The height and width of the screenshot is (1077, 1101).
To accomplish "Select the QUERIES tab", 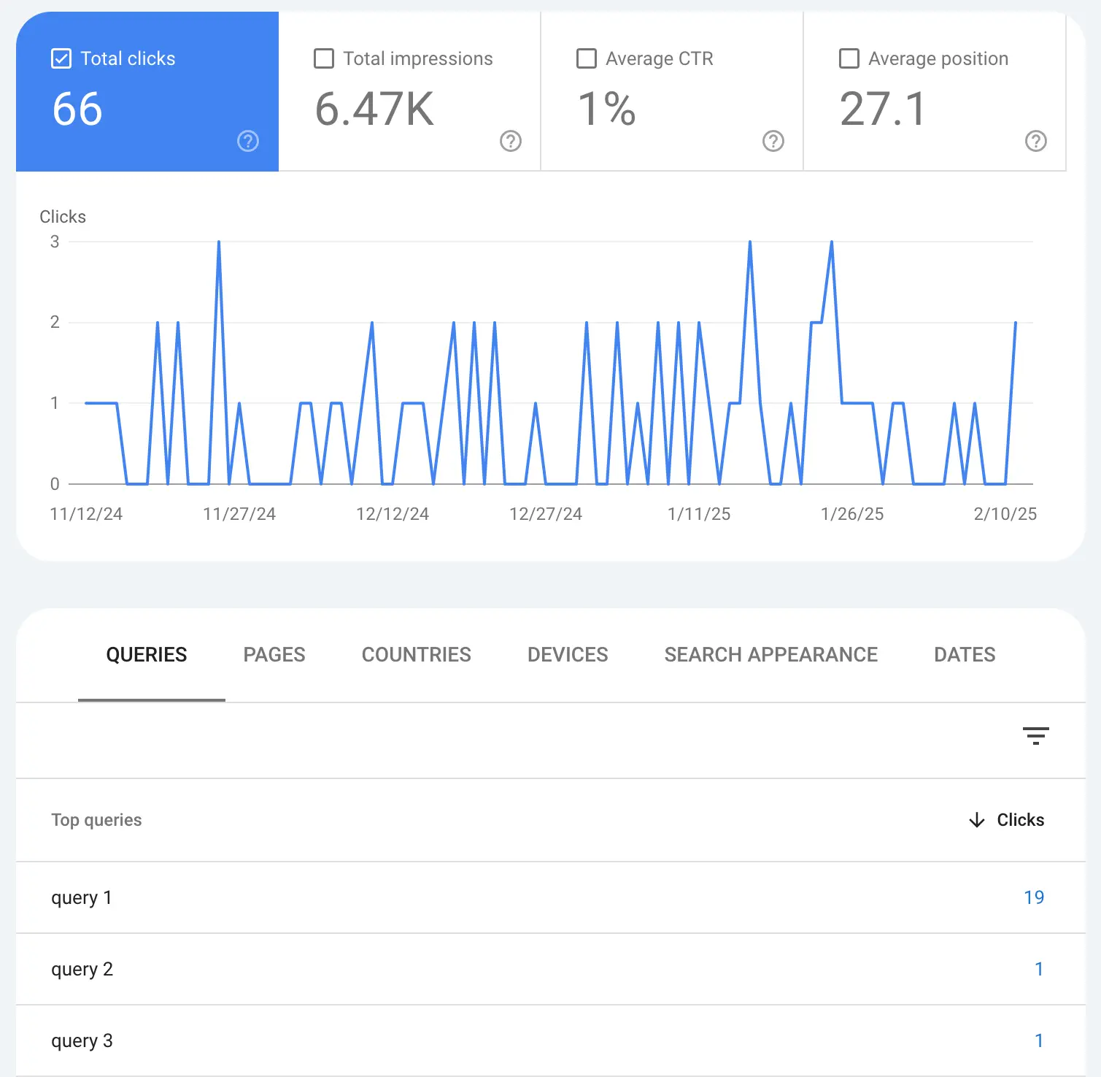I will pos(147,654).
